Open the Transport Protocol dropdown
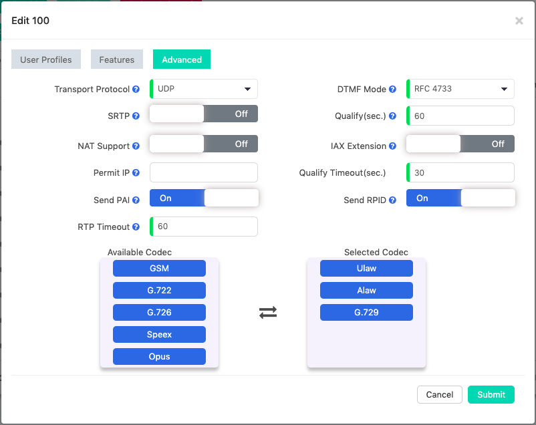This screenshot has width=536, height=425. point(204,89)
